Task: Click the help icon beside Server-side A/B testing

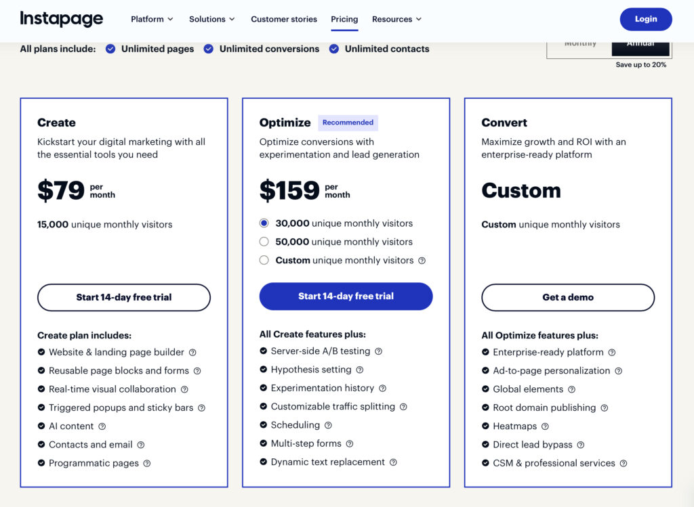Action: click(x=380, y=351)
